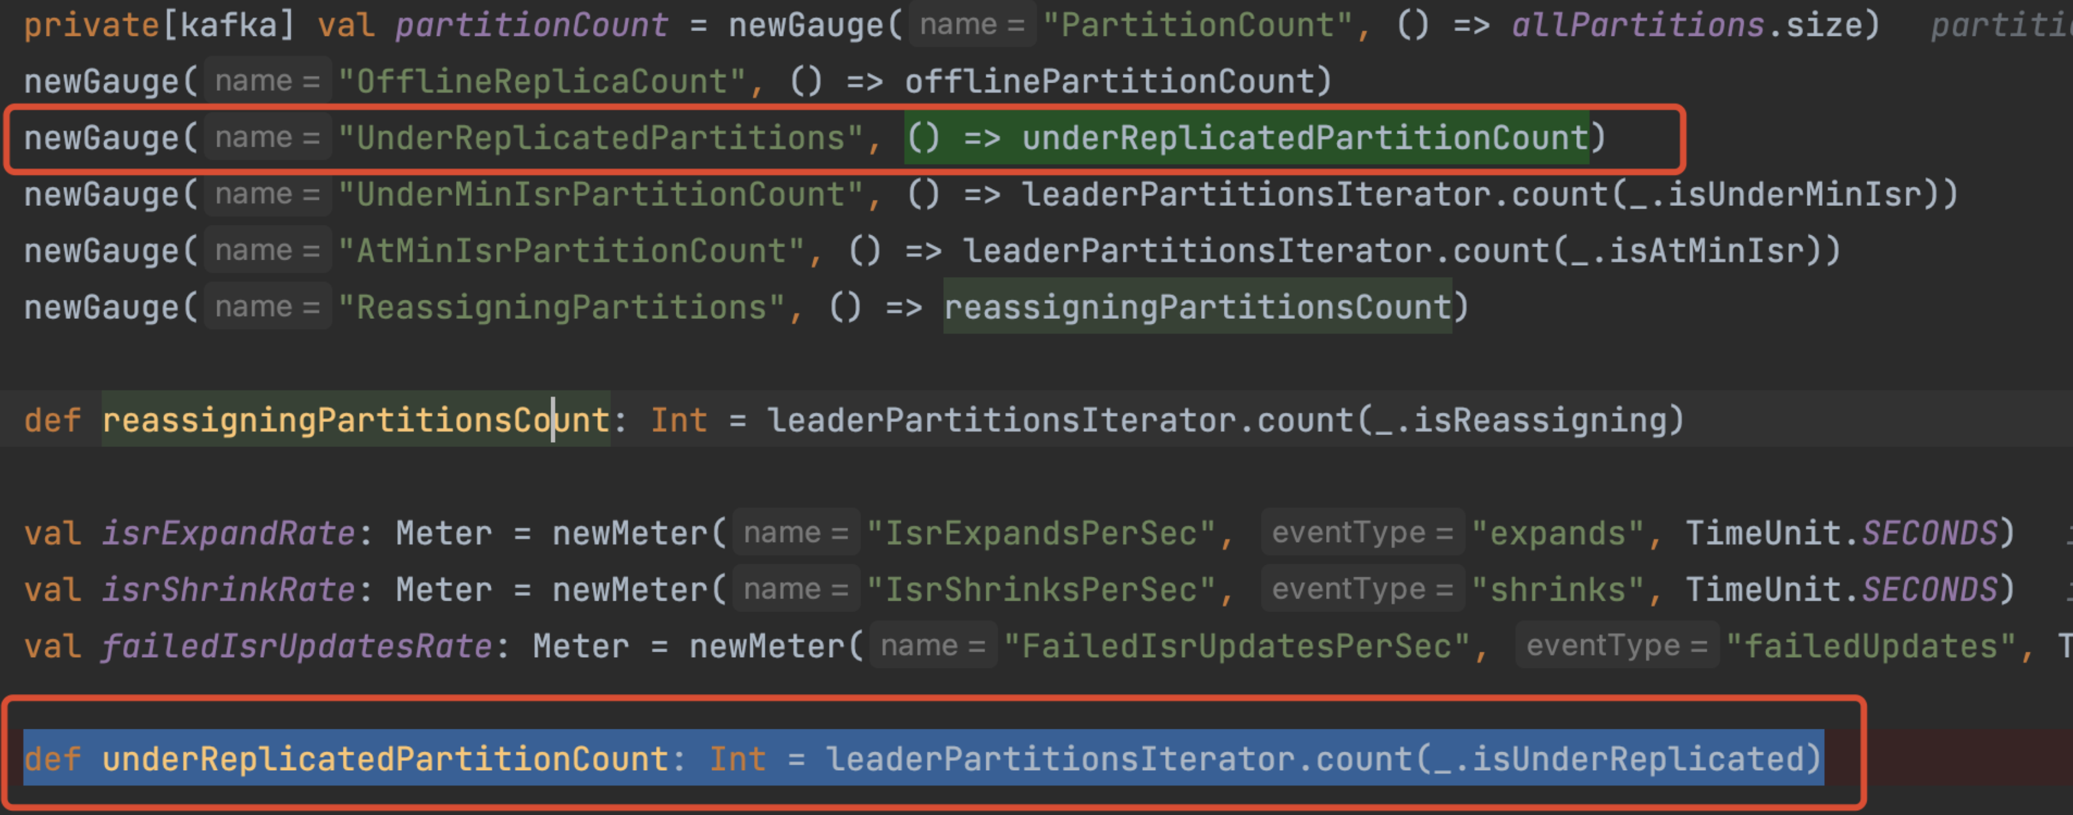This screenshot has height=815, width=2073.
Task: Click the allPartitions reference
Action: click(1637, 25)
